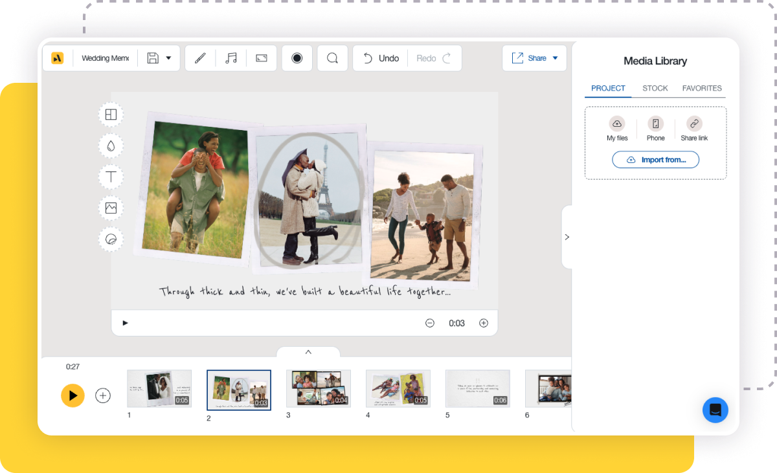Viewport: 777px width, 473px height.
Task: Open the save options dropdown arrow
Action: (x=167, y=58)
